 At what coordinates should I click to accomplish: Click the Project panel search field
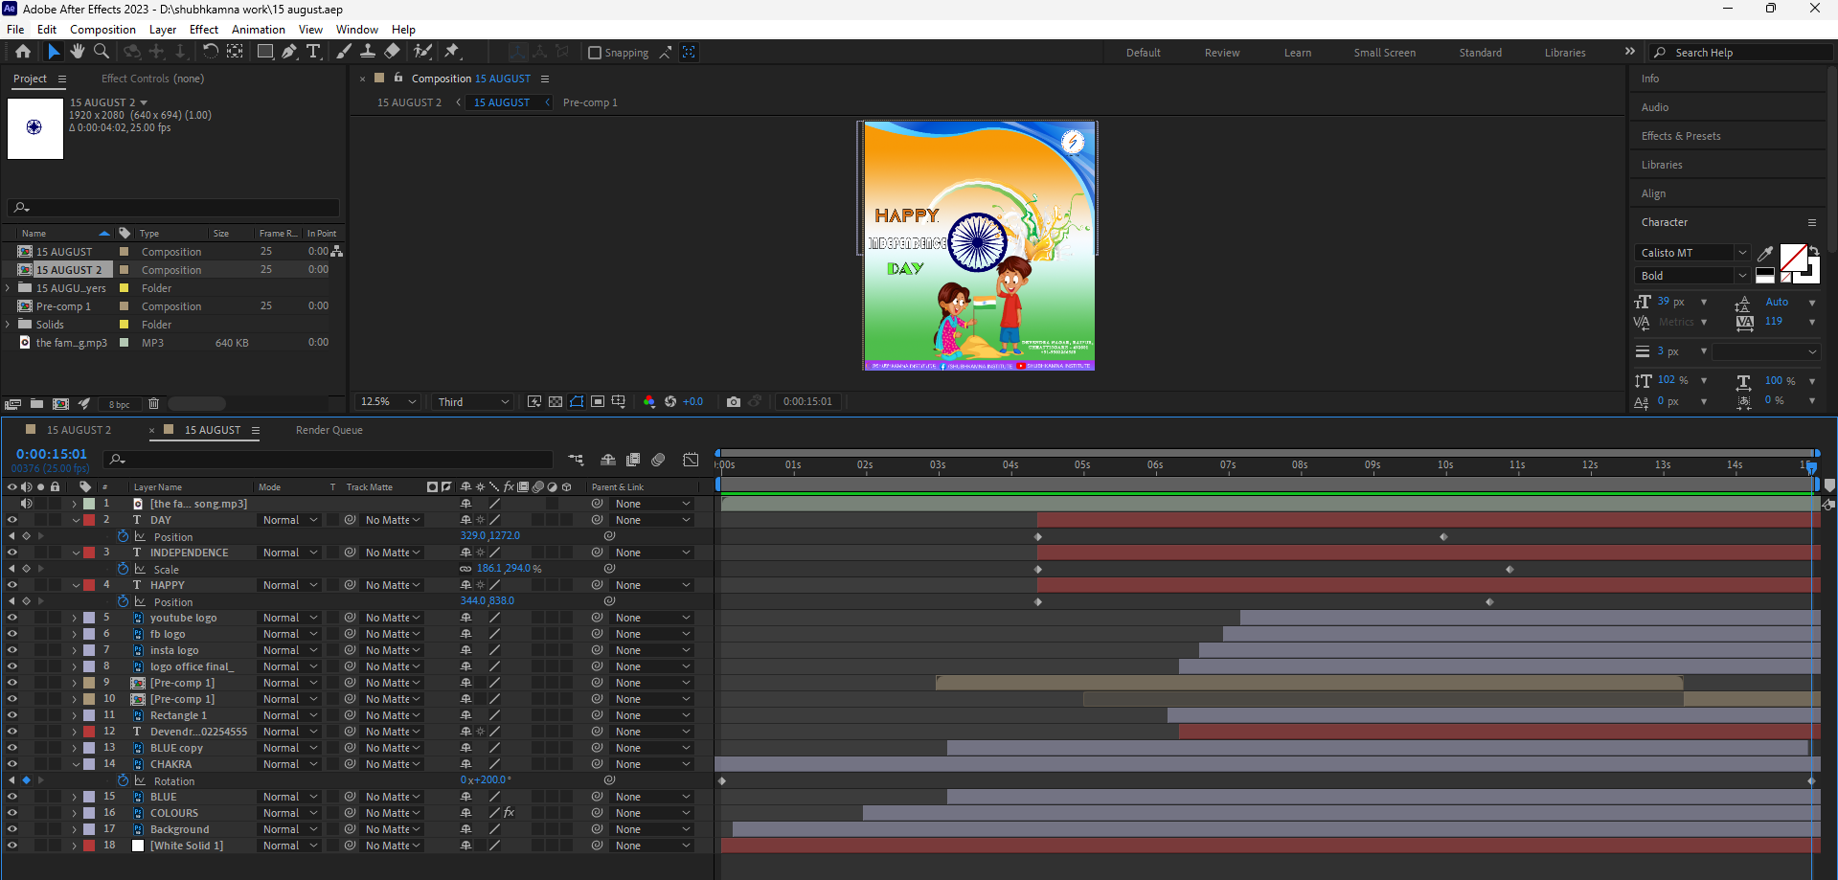pyautogui.click(x=174, y=207)
